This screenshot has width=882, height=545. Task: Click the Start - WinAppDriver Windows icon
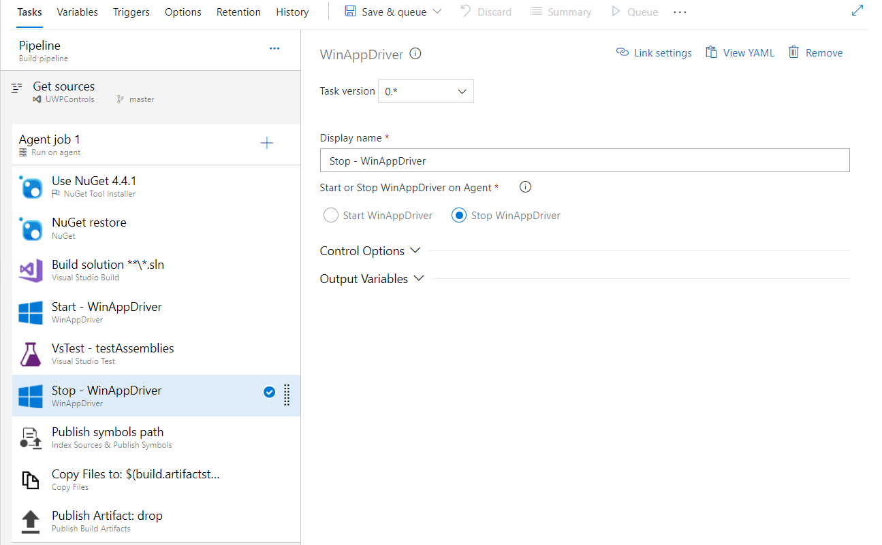click(x=31, y=312)
